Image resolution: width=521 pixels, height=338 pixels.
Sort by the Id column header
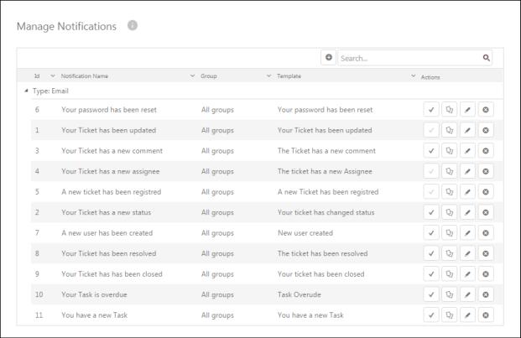tap(37, 76)
